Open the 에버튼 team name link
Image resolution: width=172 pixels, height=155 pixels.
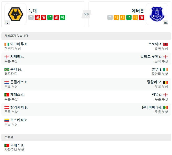(x=138, y=11)
